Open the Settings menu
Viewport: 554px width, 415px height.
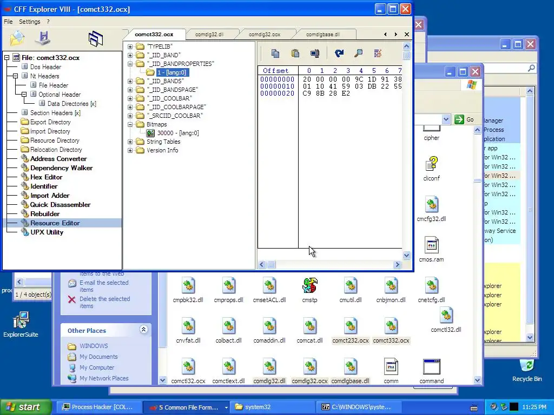(30, 22)
